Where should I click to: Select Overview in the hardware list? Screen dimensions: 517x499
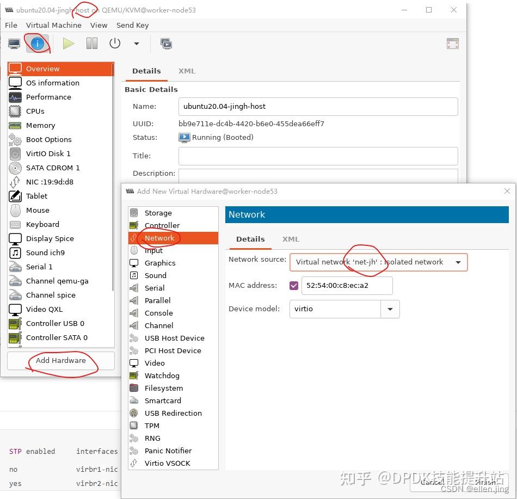60,69
